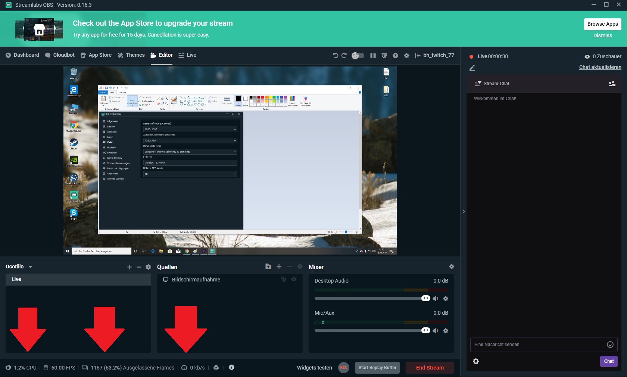The height and width of the screenshot is (377, 627).
Task: Click Chat aktualisieren link
Action: tap(600, 67)
